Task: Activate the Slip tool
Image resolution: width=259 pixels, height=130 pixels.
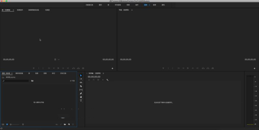Action: (x=81, y=90)
